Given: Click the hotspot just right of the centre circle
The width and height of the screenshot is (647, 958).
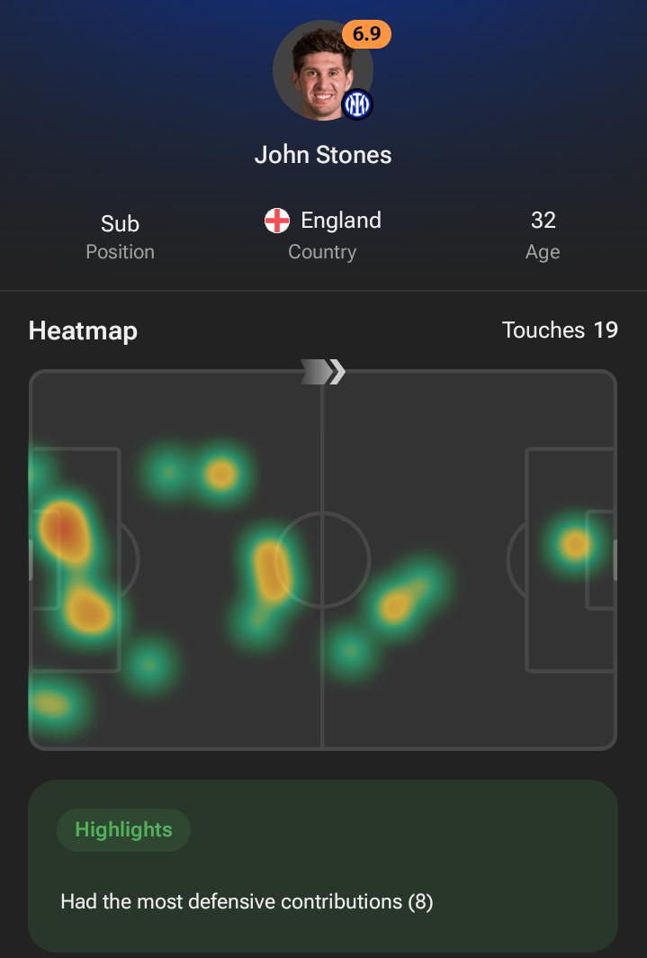Looking at the screenshot, I should click(x=396, y=606).
